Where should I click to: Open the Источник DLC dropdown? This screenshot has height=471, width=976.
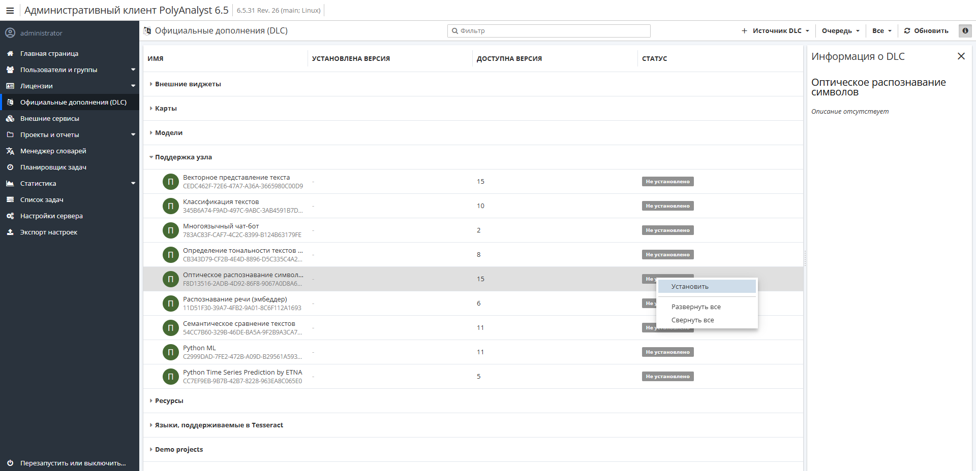pyautogui.click(x=775, y=31)
